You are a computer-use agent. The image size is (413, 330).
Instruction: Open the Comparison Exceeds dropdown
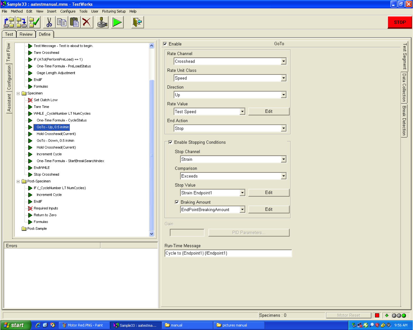[283, 176]
